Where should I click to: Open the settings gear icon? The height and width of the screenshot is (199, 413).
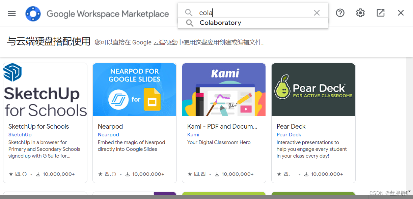point(360,13)
